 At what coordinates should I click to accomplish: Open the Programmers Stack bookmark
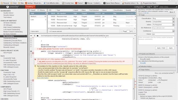coord(149,3)
